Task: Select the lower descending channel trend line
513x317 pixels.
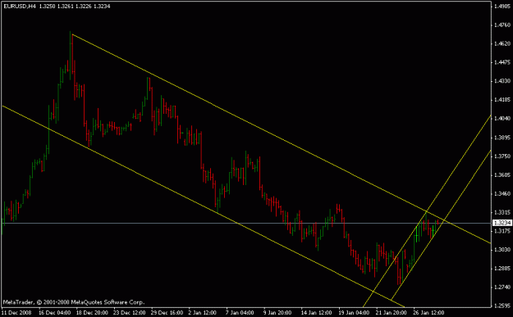Action: tap(203, 206)
